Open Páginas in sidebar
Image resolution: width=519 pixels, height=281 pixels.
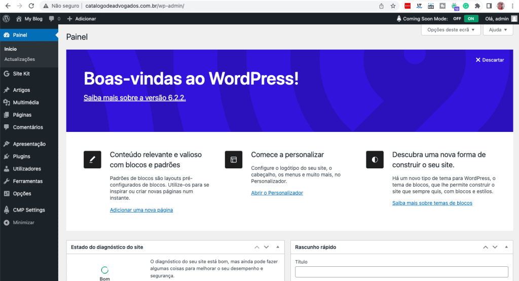(22, 115)
